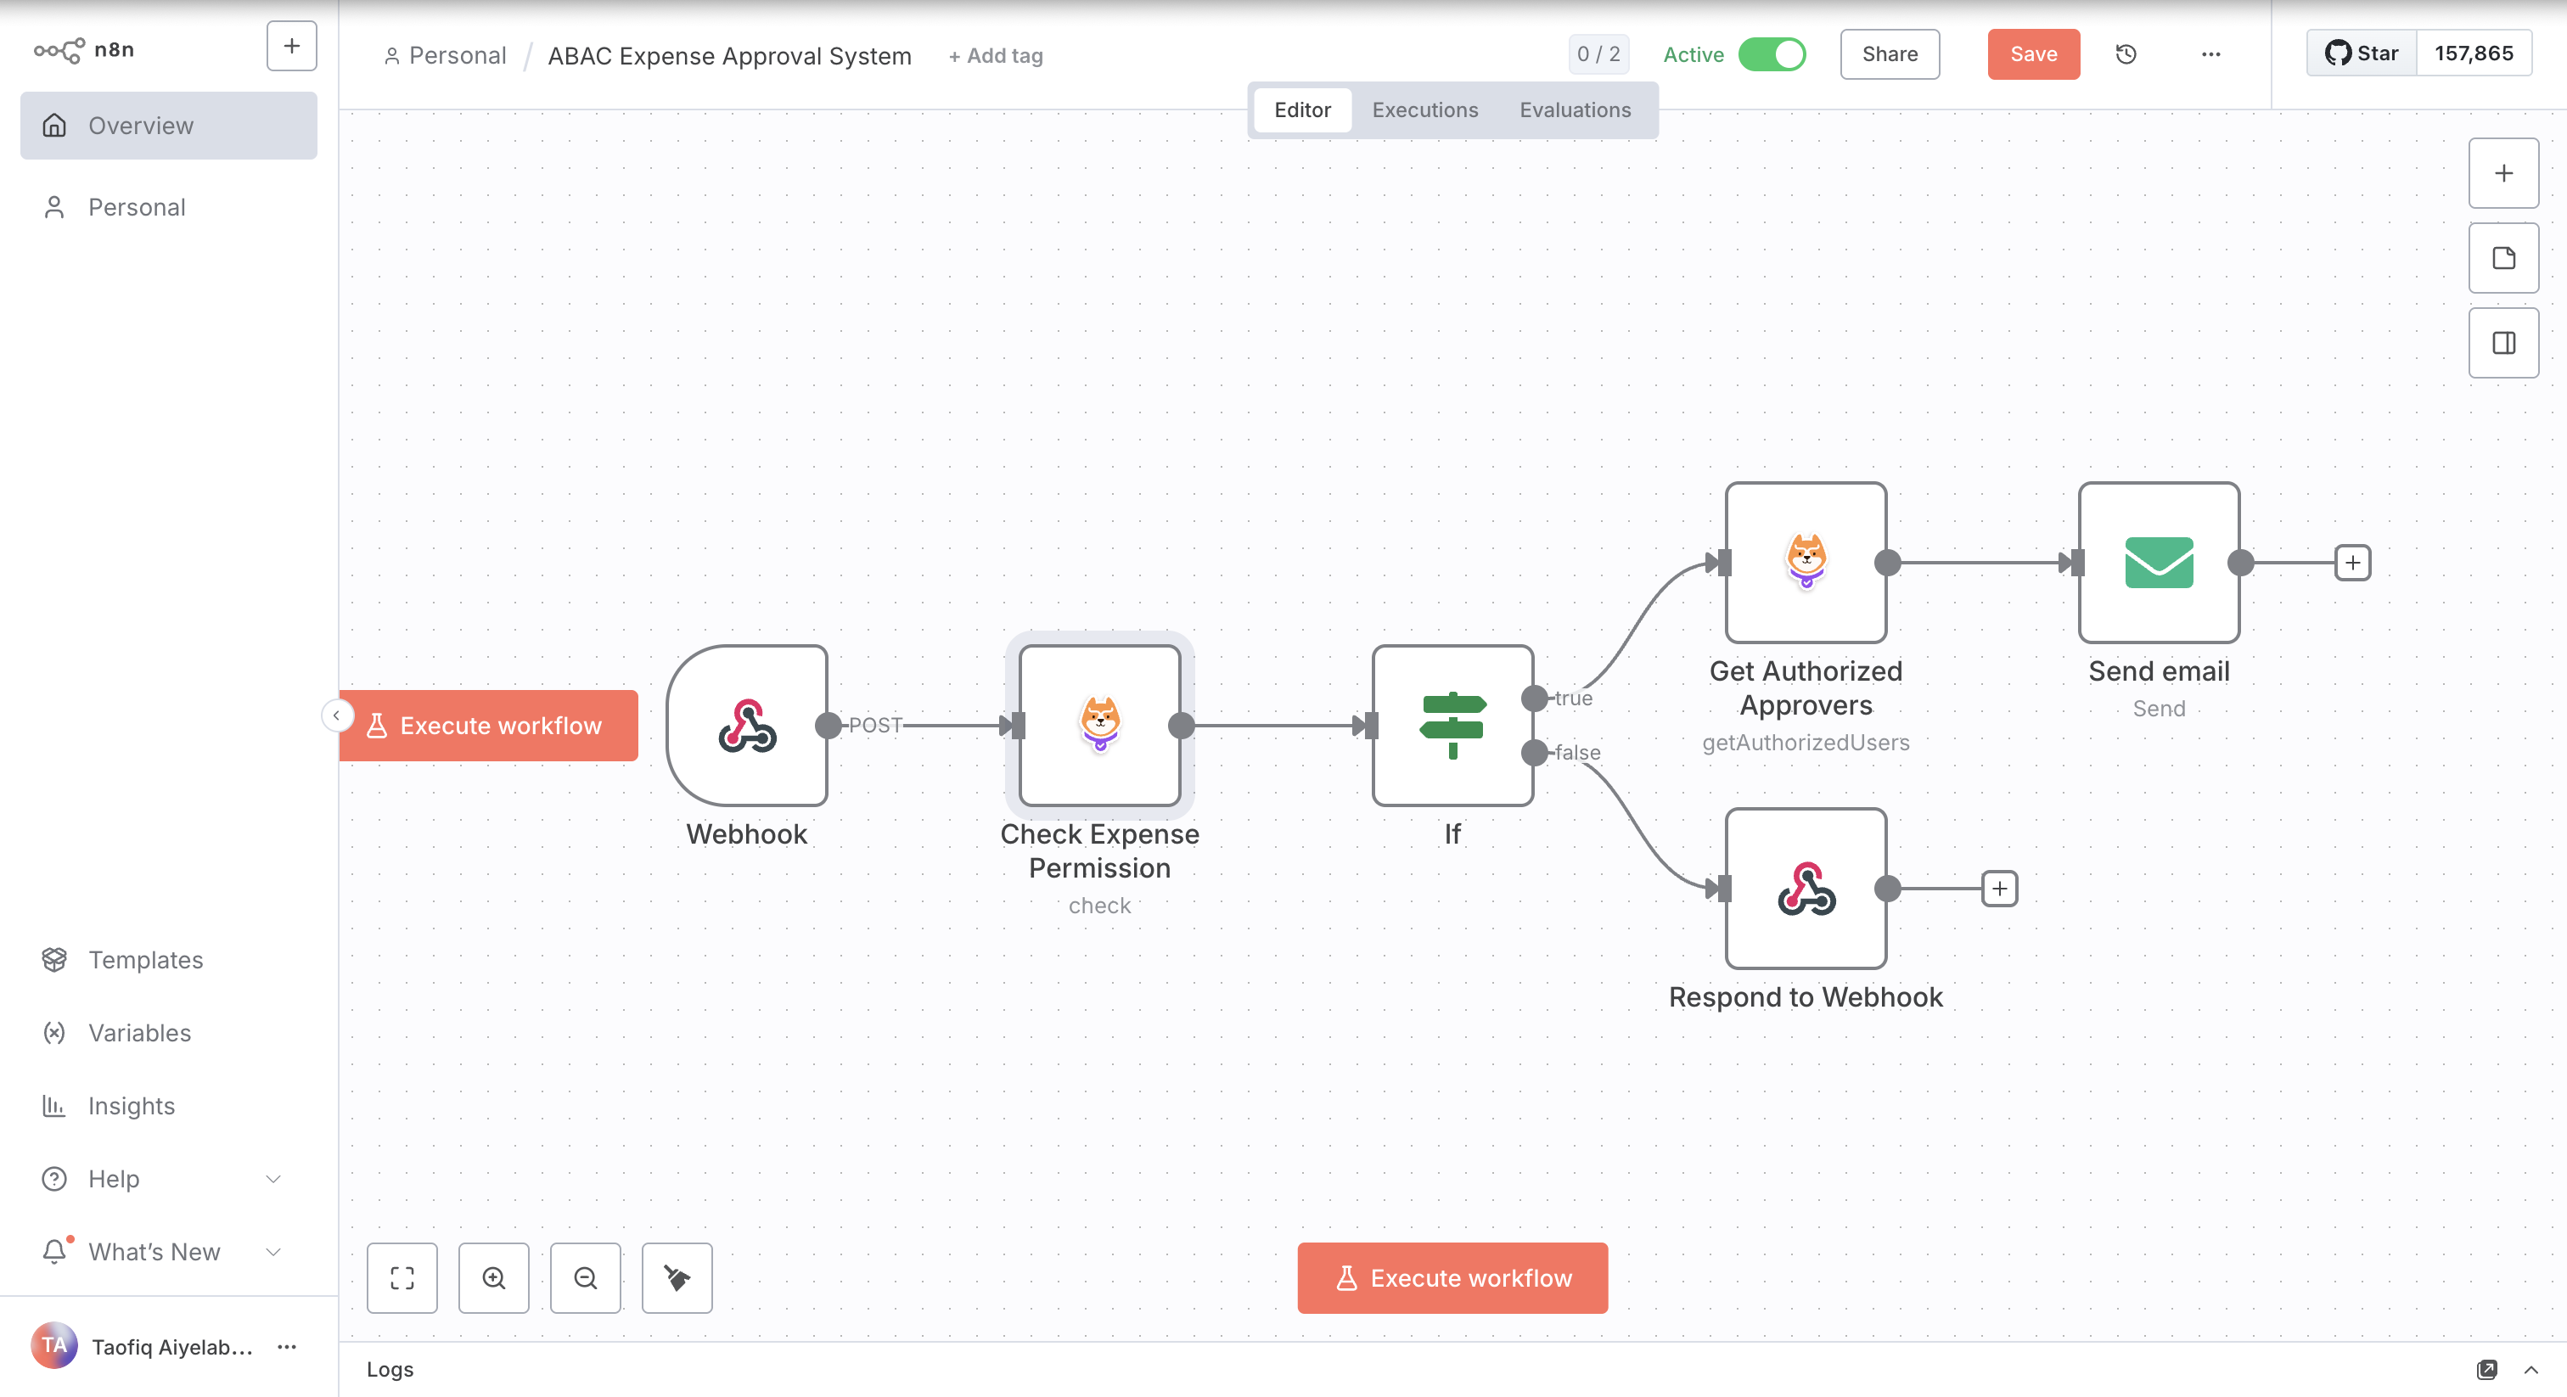This screenshot has height=1397, width=2567.
Task: Tidy up the workflow nodes
Action: [677, 1277]
